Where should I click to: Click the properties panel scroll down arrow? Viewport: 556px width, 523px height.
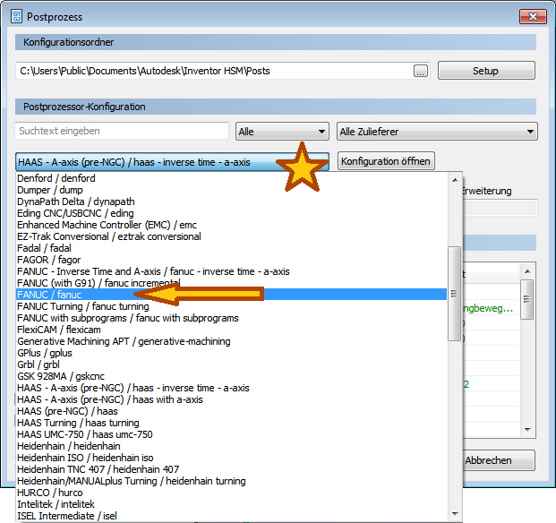click(527, 430)
